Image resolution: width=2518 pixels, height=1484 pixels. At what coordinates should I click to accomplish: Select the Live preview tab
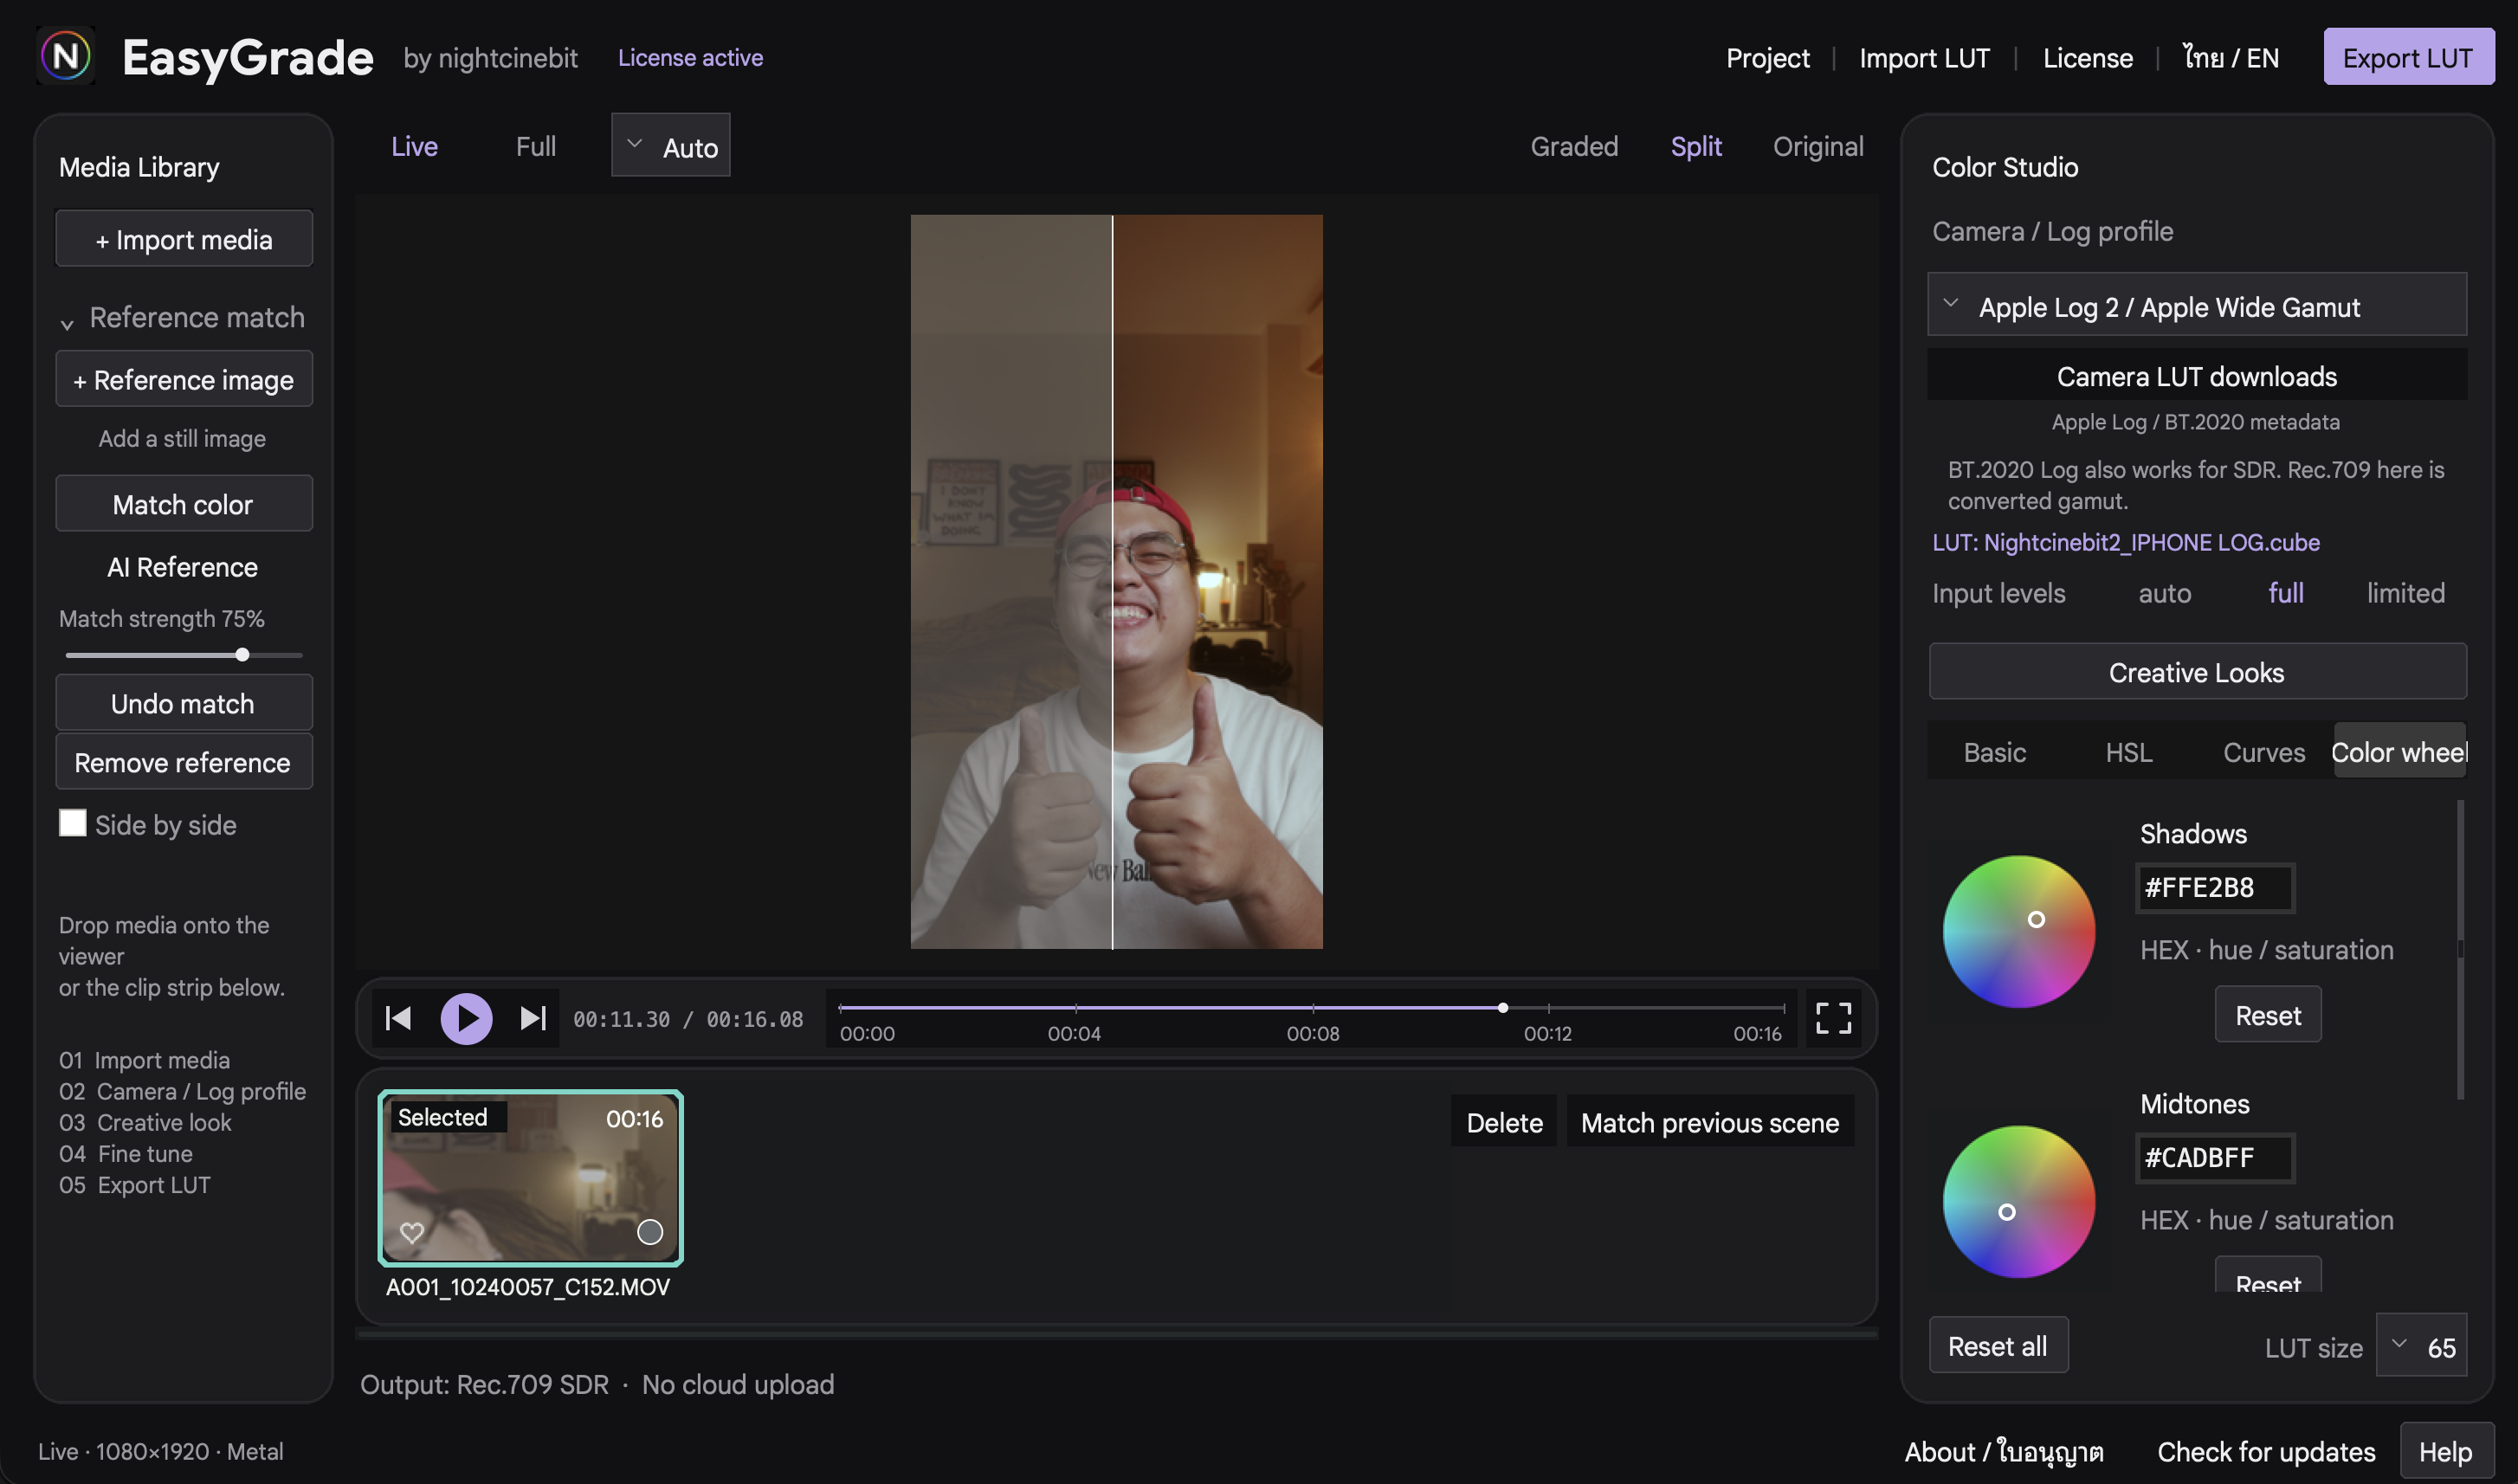click(414, 146)
